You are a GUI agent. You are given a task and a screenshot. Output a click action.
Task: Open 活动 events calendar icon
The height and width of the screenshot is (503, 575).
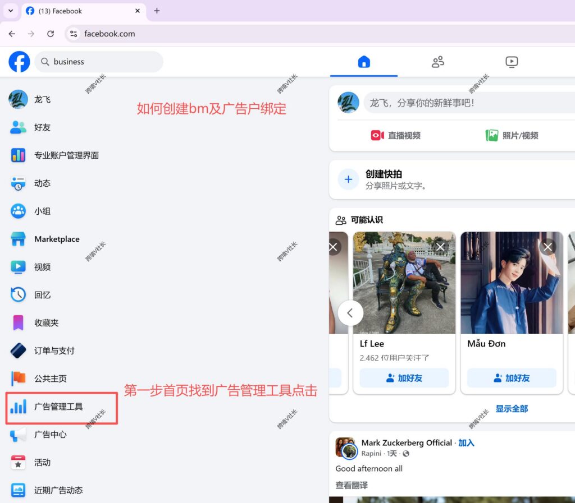point(18,463)
